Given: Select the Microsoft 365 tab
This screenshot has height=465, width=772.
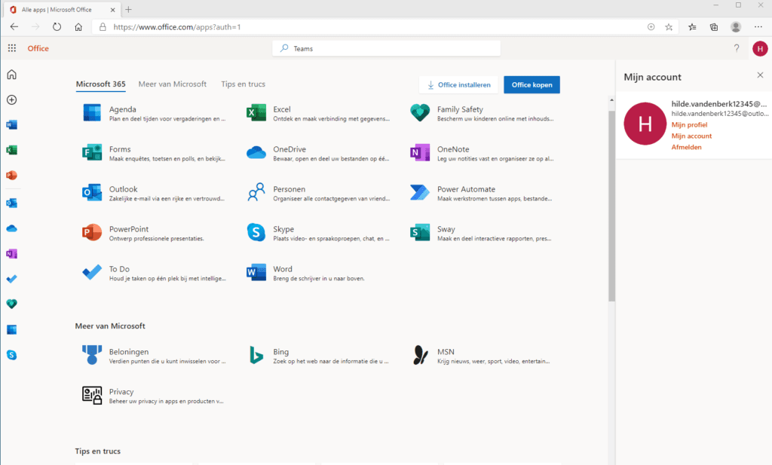Looking at the screenshot, I should point(100,84).
